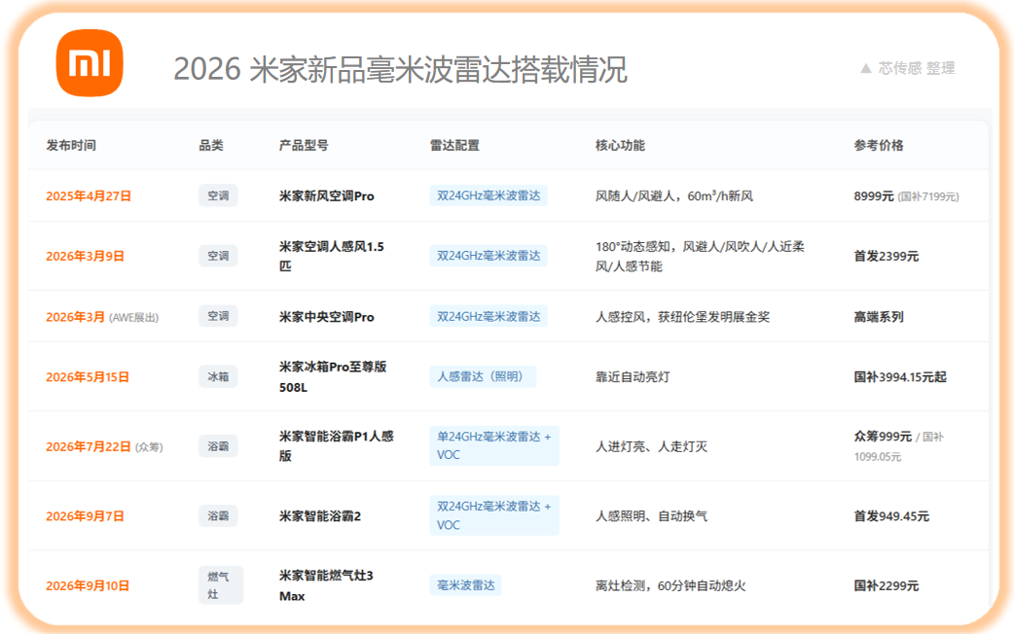Click the 产品型号 column header

coord(304,146)
